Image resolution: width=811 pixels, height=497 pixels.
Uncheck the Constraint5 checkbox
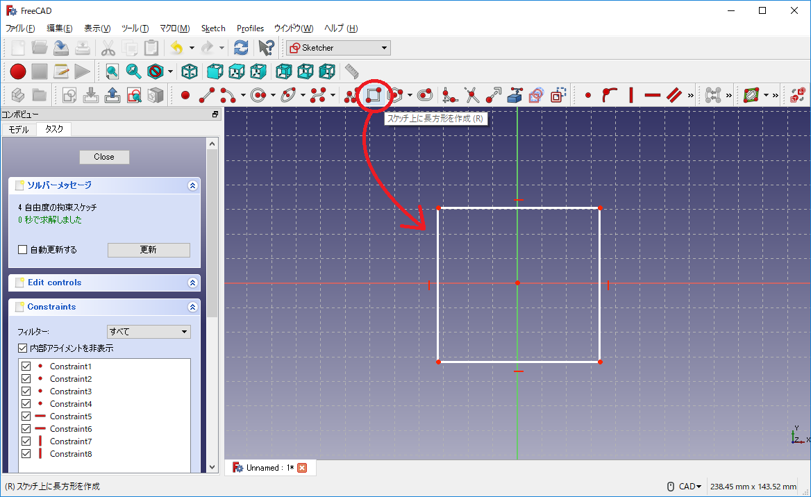tap(26, 416)
